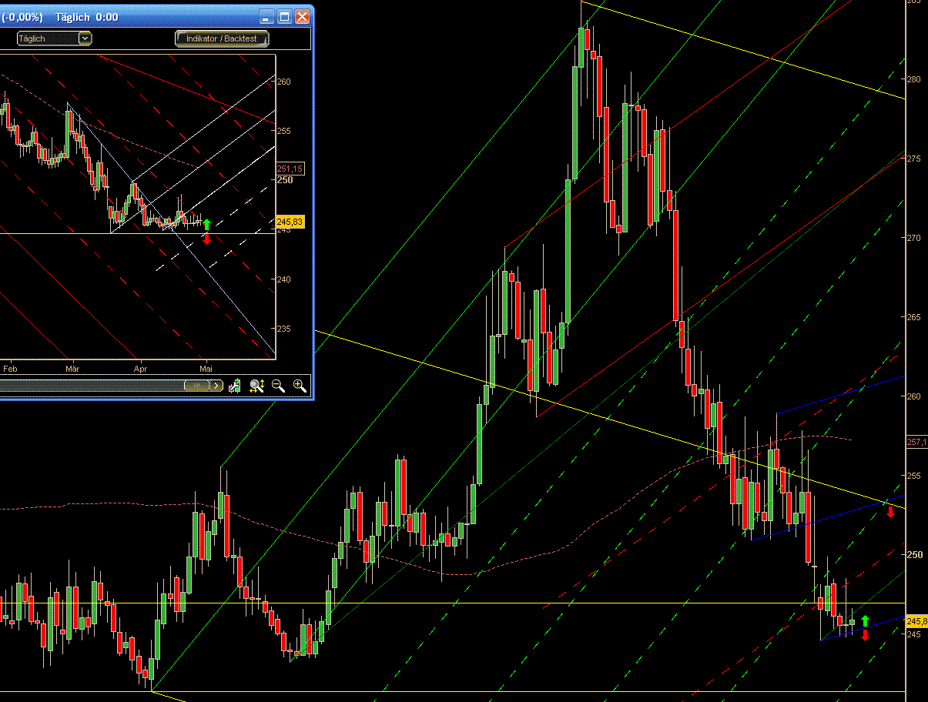Click the Mai label on time axis
The height and width of the screenshot is (702, 928).
206,369
